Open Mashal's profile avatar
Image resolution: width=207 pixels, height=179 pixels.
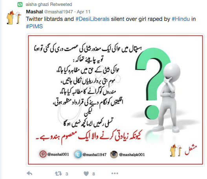(14, 17)
